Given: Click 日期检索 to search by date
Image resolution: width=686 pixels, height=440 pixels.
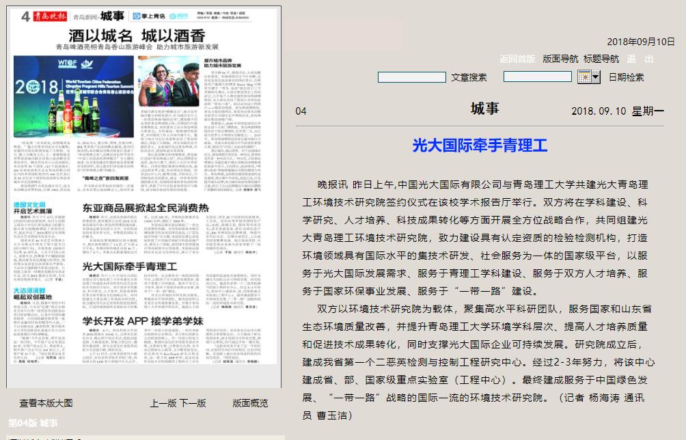Looking at the screenshot, I should [x=626, y=77].
